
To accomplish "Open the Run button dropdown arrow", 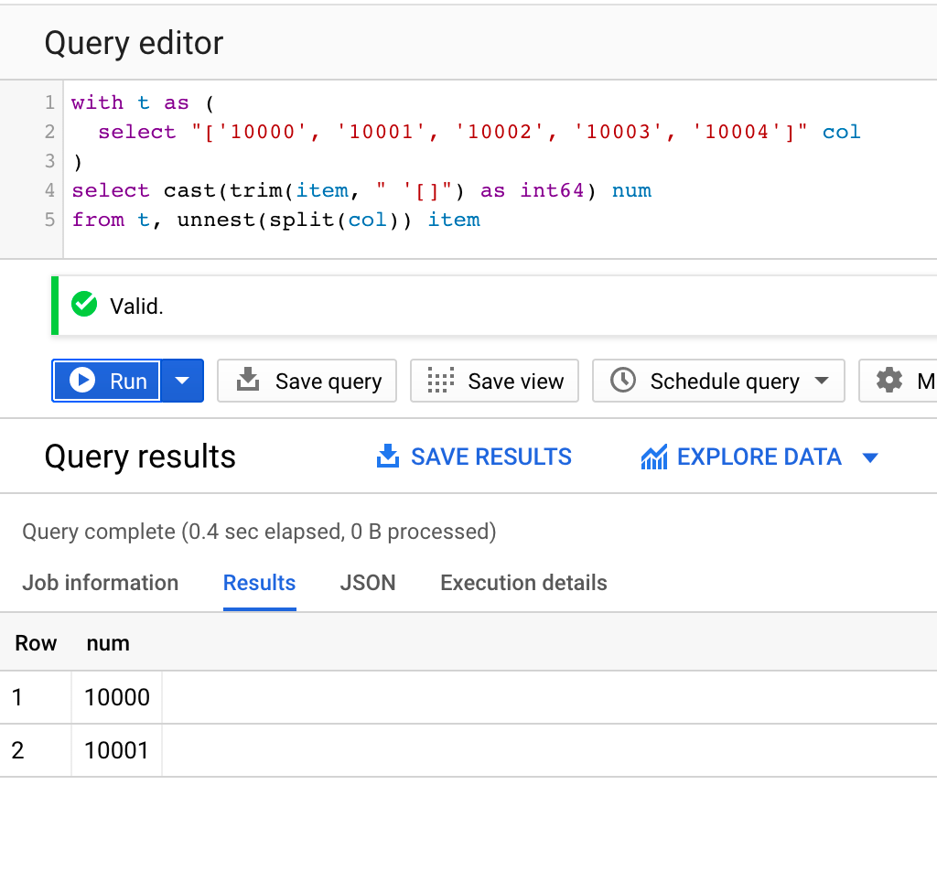I will pos(181,381).
